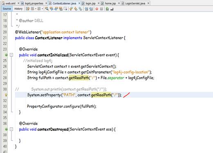Click the PropertyConfigurator.configure(fullPath) statement
The image size is (213, 153).
coord(62,106)
